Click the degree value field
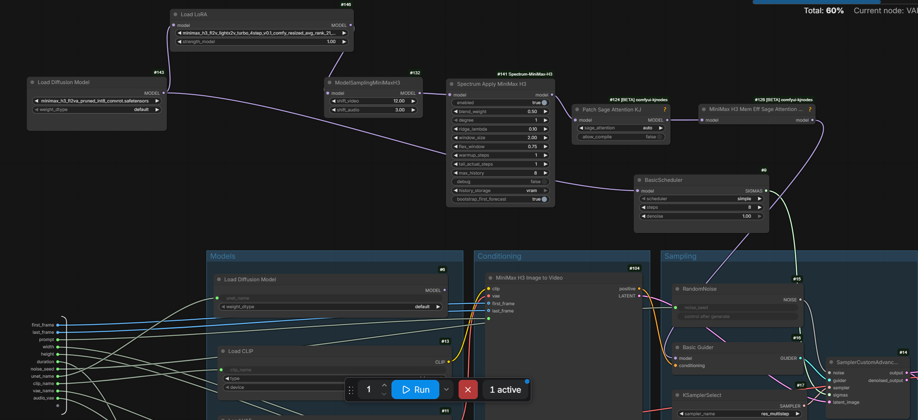 coord(500,120)
